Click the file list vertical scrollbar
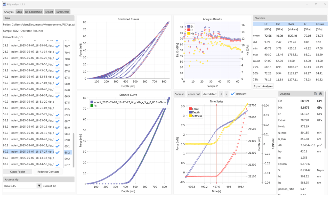The width and height of the screenshot is (331, 198). pyautogui.click(x=74, y=150)
